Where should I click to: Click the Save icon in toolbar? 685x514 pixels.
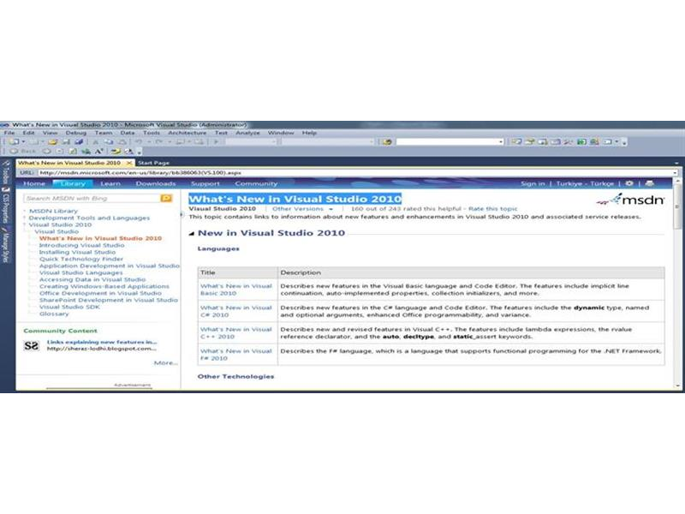pos(66,141)
